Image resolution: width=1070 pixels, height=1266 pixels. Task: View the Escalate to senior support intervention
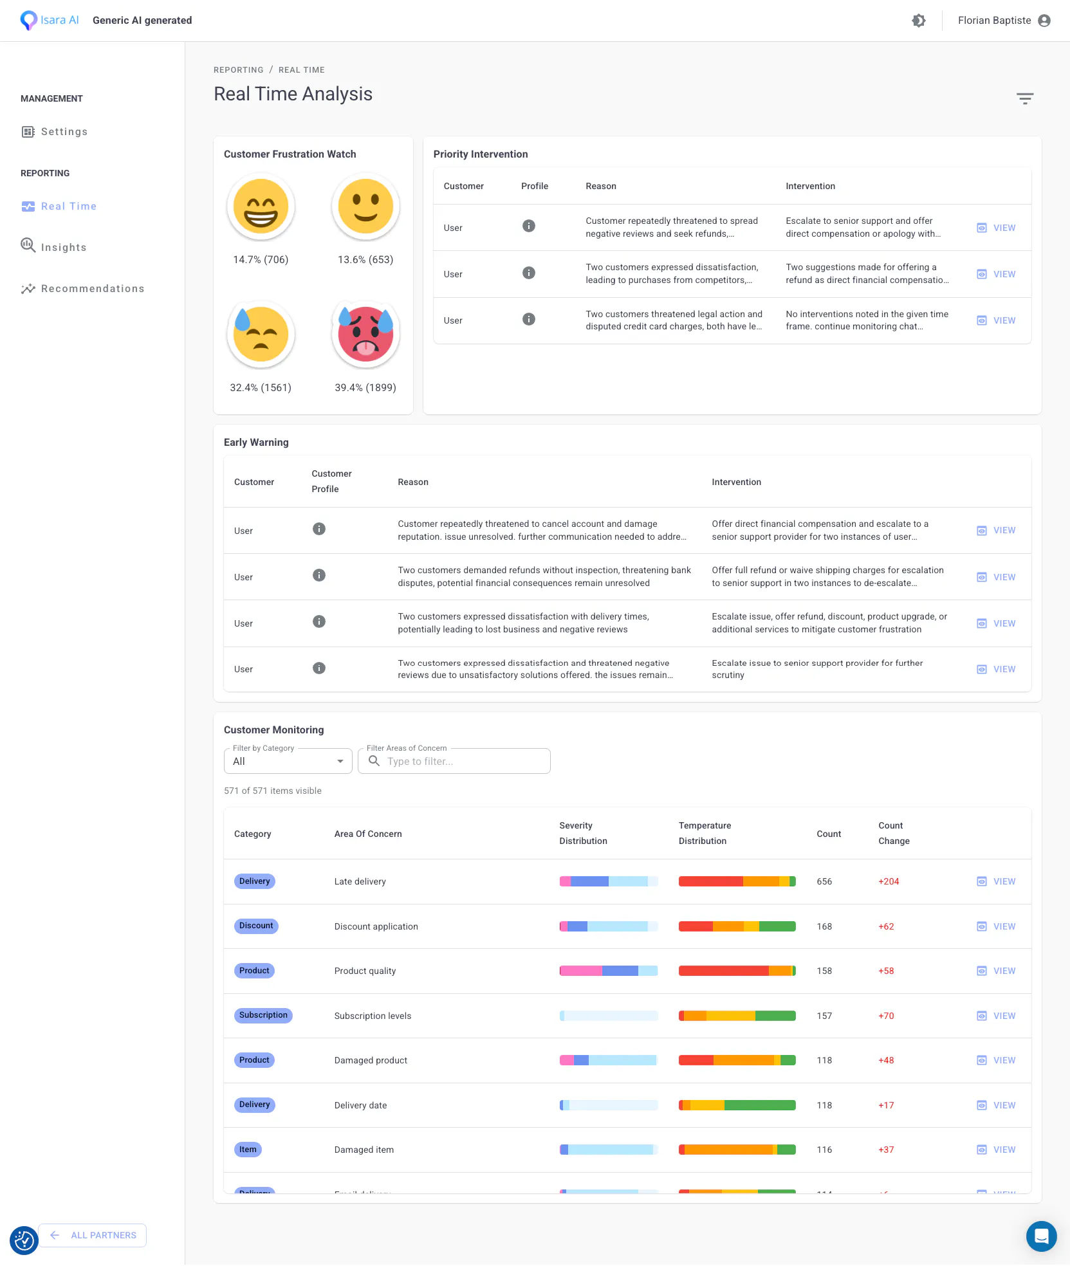tap(996, 228)
